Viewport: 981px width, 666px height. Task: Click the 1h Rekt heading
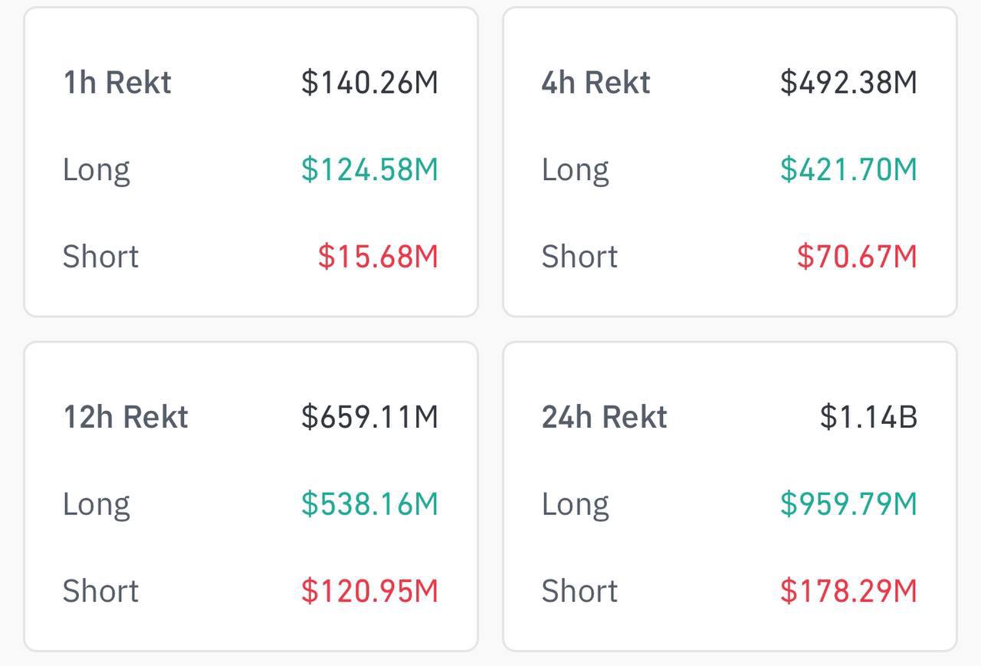click(116, 82)
